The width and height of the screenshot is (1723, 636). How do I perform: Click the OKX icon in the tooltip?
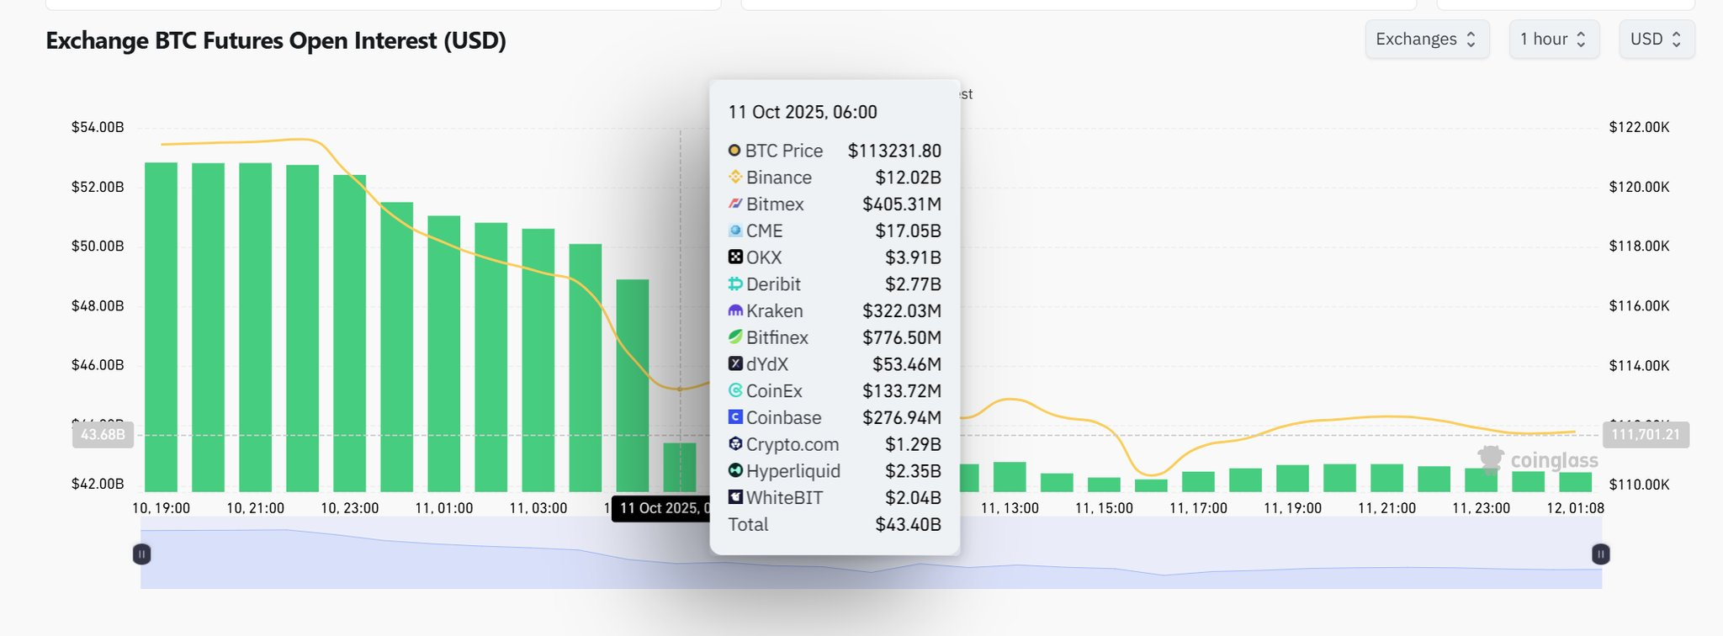735,257
